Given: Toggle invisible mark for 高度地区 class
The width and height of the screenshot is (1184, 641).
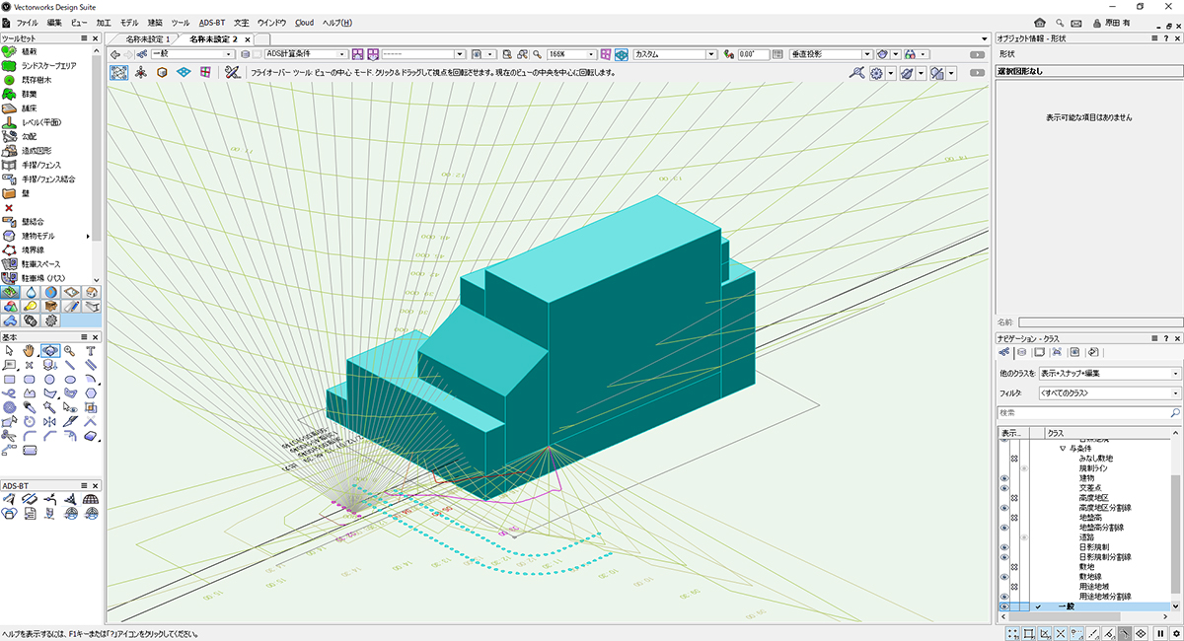Looking at the screenshot, I should click(x=1014, y=498).
